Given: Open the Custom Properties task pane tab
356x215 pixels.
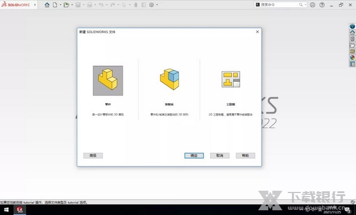Looking at the screenshot, I should click(352, 64).
